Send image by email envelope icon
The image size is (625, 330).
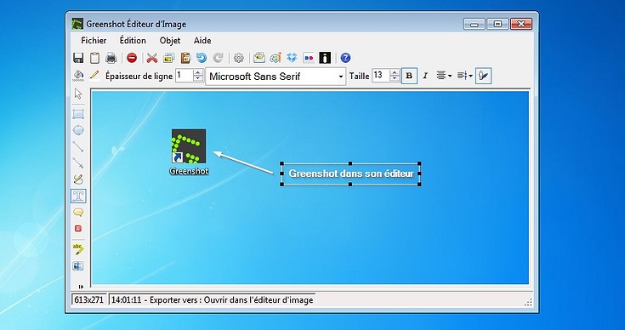click(x=259, y=58)
